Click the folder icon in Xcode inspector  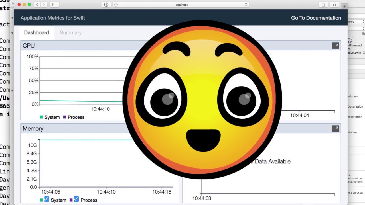364,34
